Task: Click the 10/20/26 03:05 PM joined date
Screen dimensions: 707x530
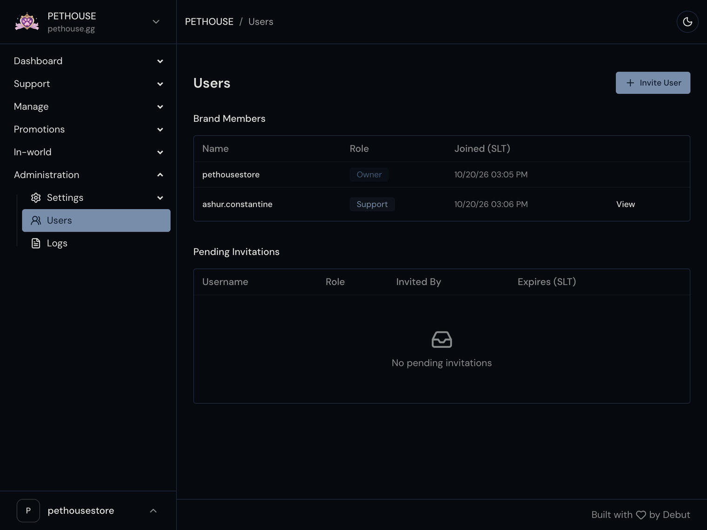Action: (491, 174)
